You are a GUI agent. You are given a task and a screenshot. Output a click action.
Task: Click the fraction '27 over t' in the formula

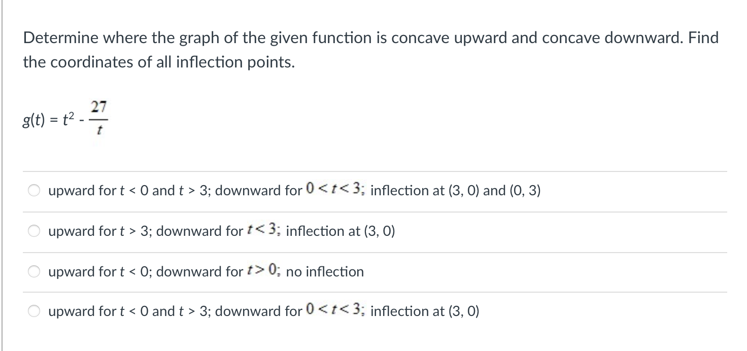point(99,117)
